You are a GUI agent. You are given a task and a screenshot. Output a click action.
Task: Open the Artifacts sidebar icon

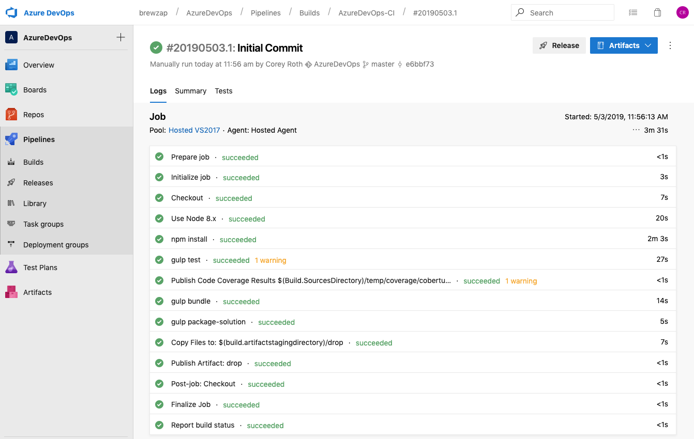(11, 292)
